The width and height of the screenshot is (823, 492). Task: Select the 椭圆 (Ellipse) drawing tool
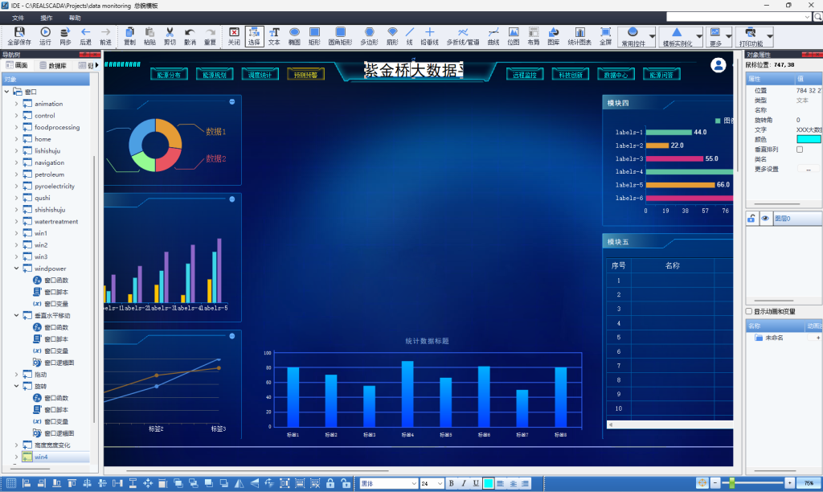[294, 35]
